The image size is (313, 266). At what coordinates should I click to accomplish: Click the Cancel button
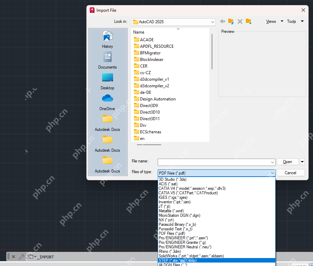(x=291, y=173)
